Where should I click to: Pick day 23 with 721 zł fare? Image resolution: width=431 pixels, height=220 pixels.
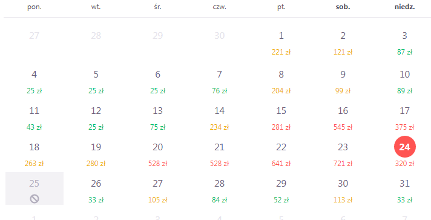[343, 155]
